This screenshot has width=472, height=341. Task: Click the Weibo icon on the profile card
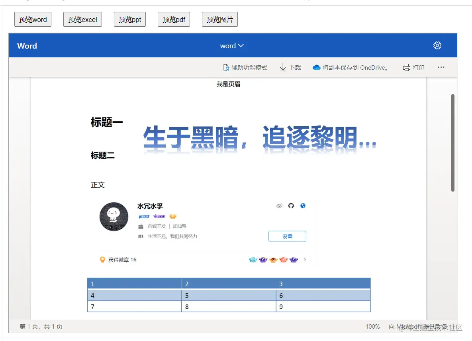(x=279, y=206)
